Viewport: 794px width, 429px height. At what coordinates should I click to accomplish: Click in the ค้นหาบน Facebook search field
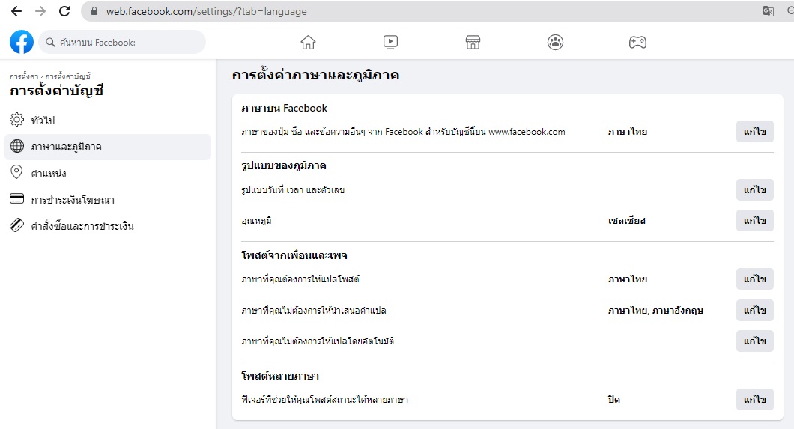pyautogui.click(x=124, y=43)
